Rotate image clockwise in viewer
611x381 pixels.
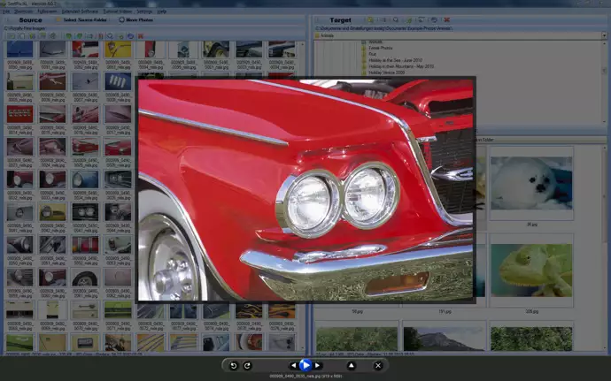(248, 365)
